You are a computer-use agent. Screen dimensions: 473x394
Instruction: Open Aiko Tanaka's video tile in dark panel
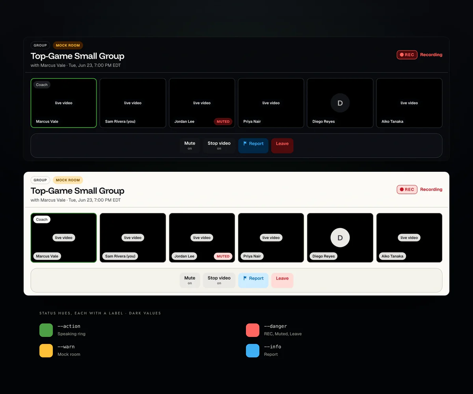click(x=409, y=103)
